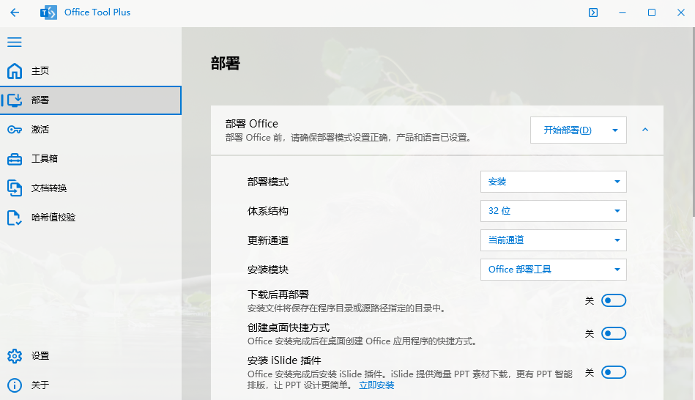Click the toolbox icon for 工具箱
The image size is (695, 400).
point(14,159)
